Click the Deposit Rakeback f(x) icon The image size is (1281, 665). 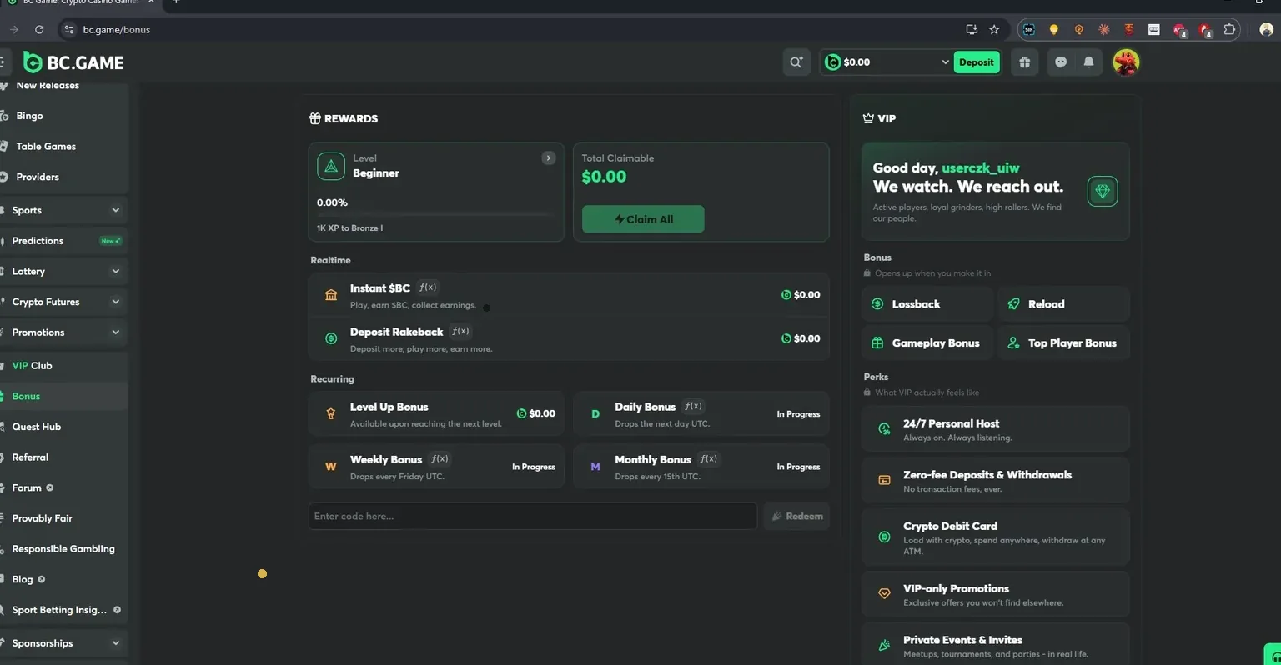coord(460,331)
